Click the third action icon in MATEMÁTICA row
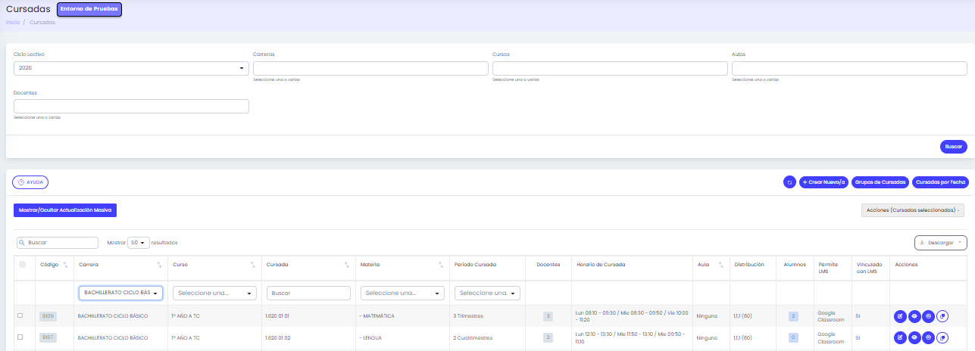 tap(928, 316)
